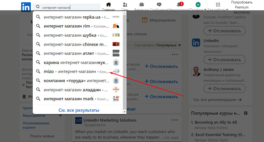Open LinkedIn Marketing Solutions post title
The image size is (264, 142).
(x=110, y=120)
